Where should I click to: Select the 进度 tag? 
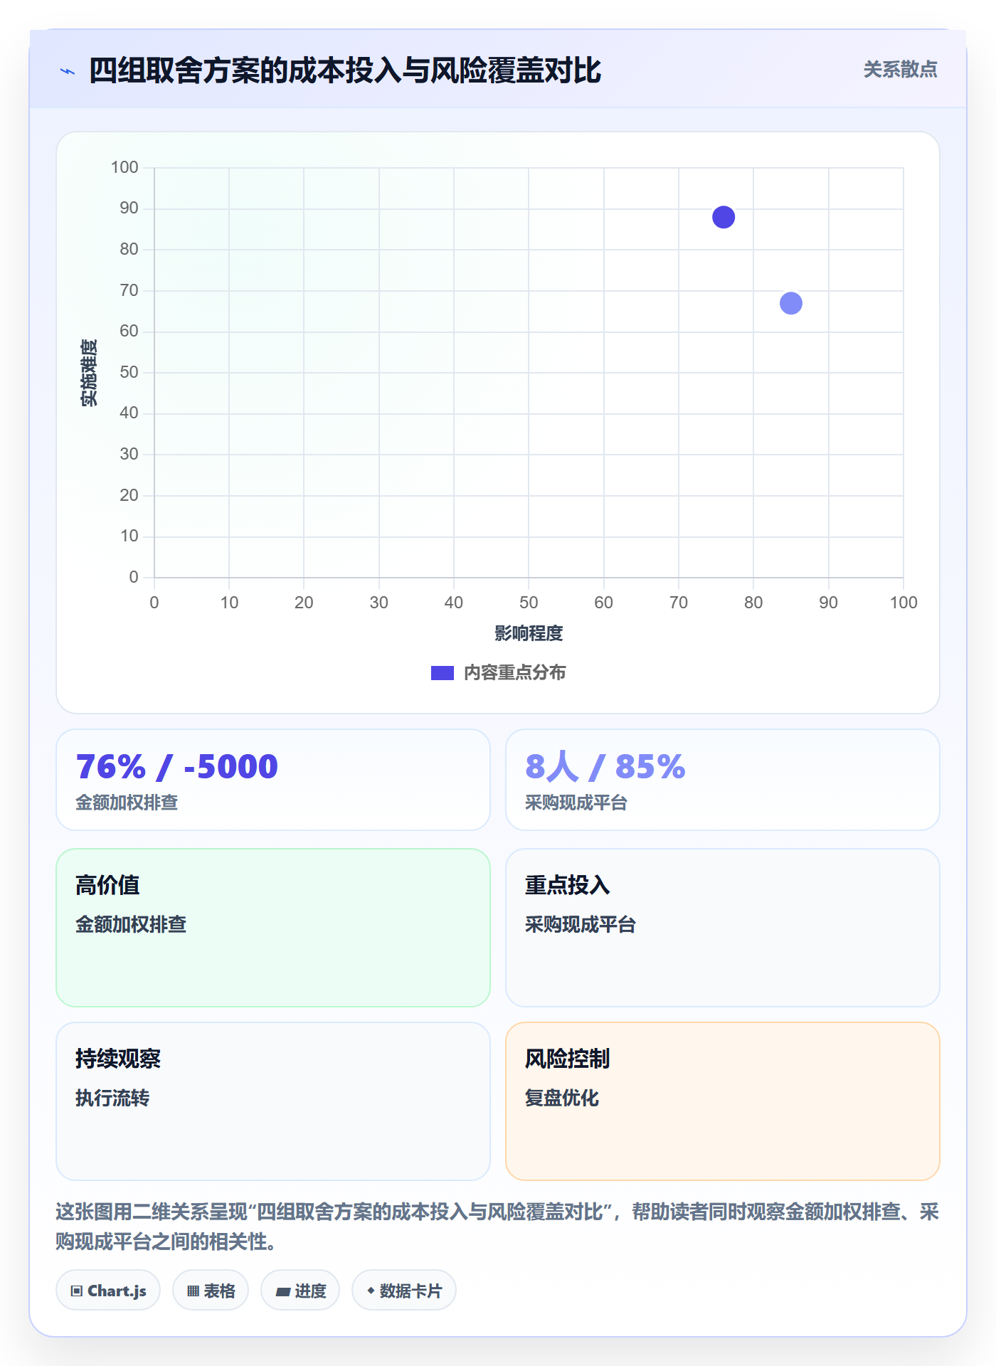[300, 1290]
